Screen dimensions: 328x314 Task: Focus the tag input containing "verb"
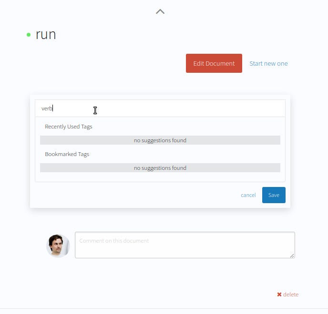coord(160,108)
